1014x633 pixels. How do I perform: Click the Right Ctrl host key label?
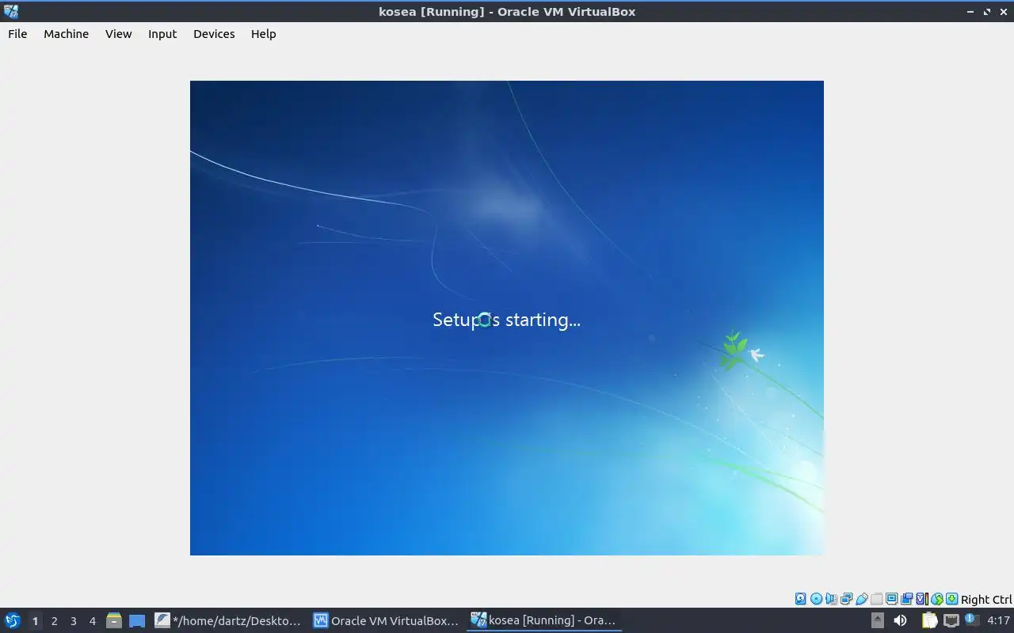coord(986,600)
